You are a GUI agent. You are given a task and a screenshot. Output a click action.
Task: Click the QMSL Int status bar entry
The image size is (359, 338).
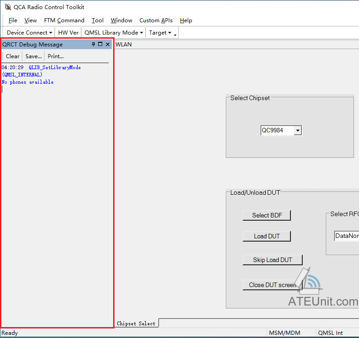point(330,333)
